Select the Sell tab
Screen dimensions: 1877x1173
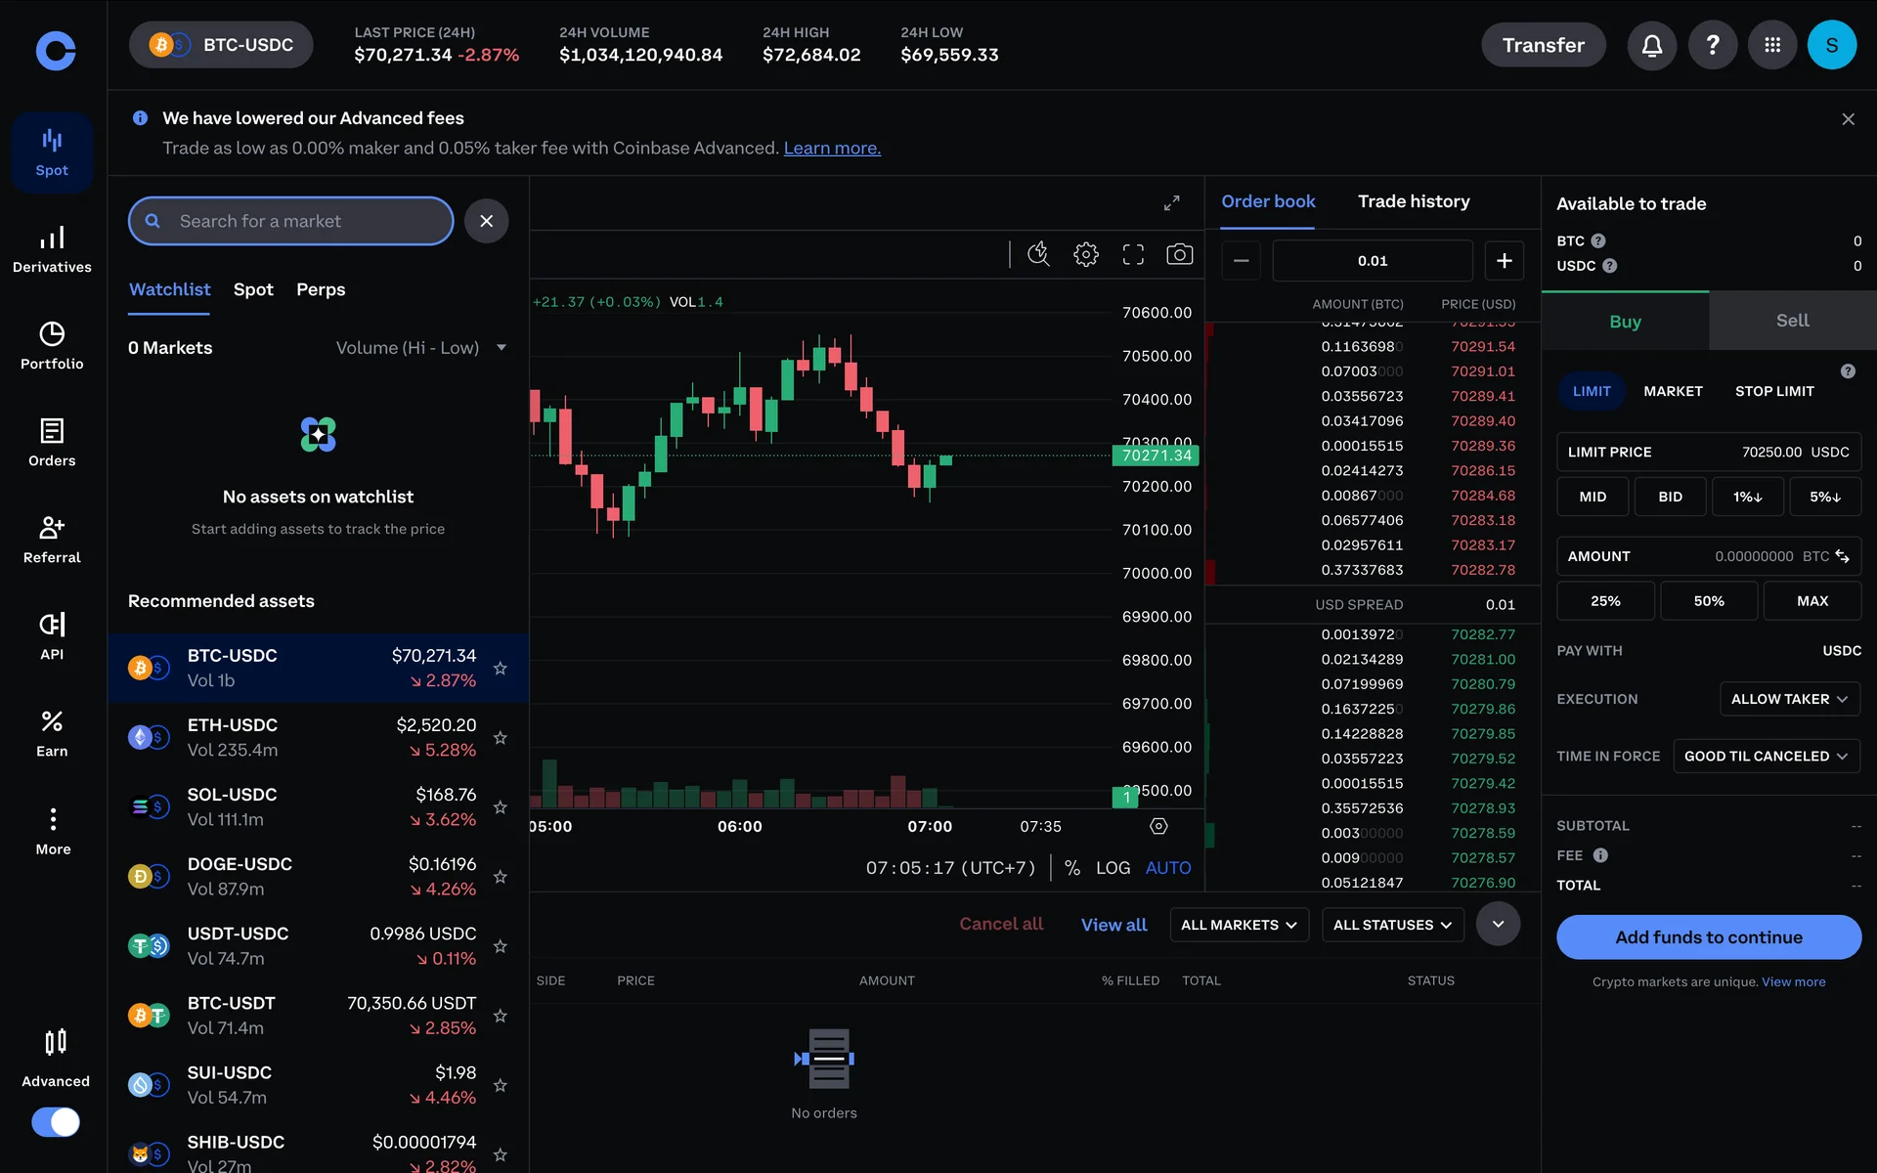1792,321
